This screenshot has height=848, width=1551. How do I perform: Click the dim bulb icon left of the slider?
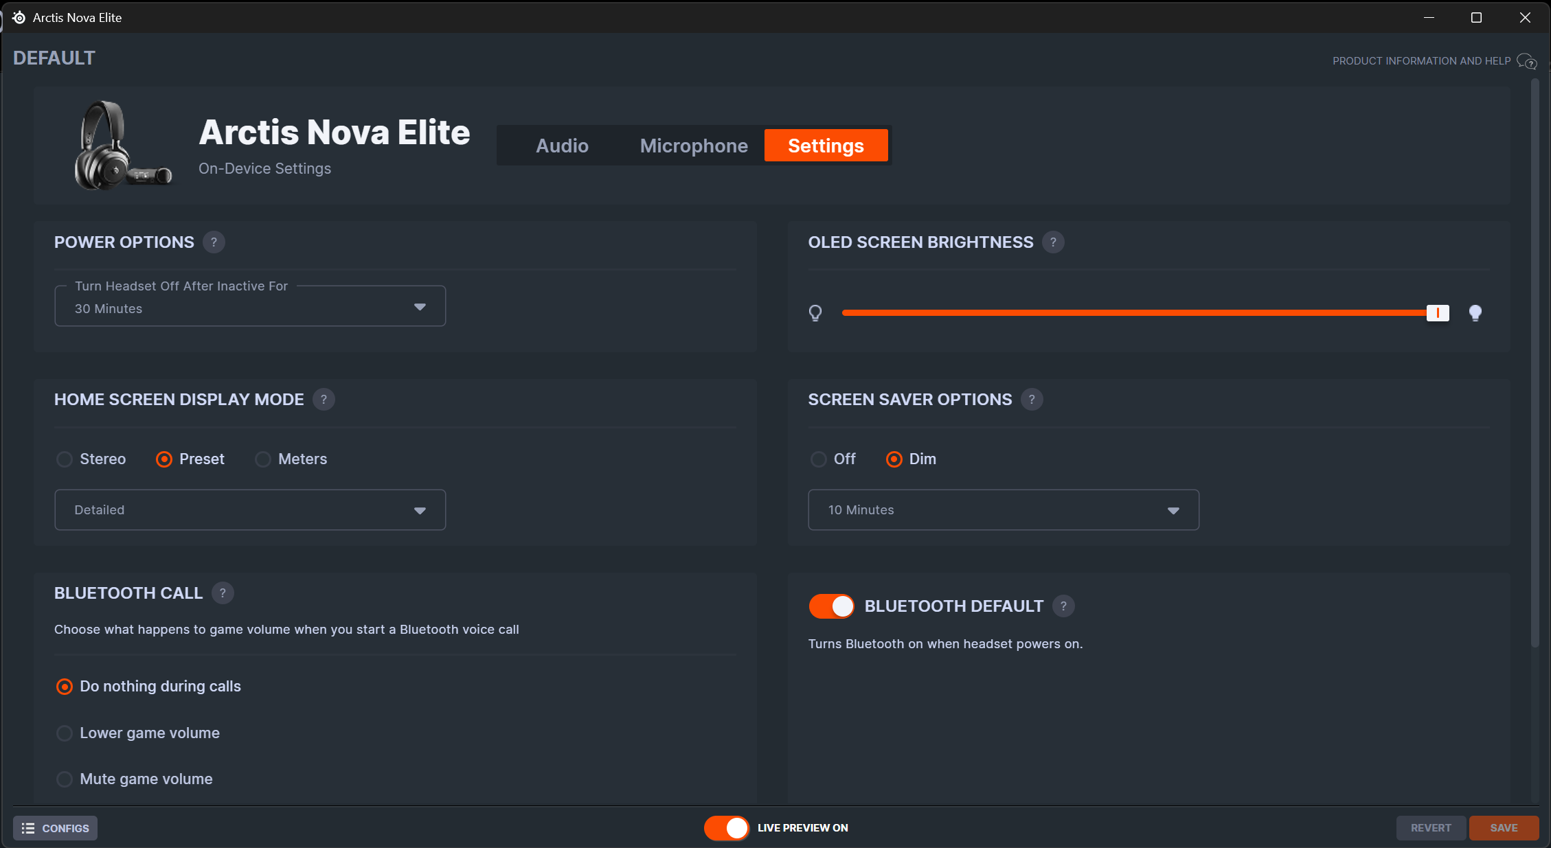[x=815, y=313]
